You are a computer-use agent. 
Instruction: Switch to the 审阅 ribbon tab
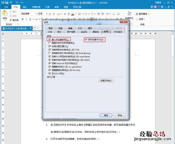[57, 7]
